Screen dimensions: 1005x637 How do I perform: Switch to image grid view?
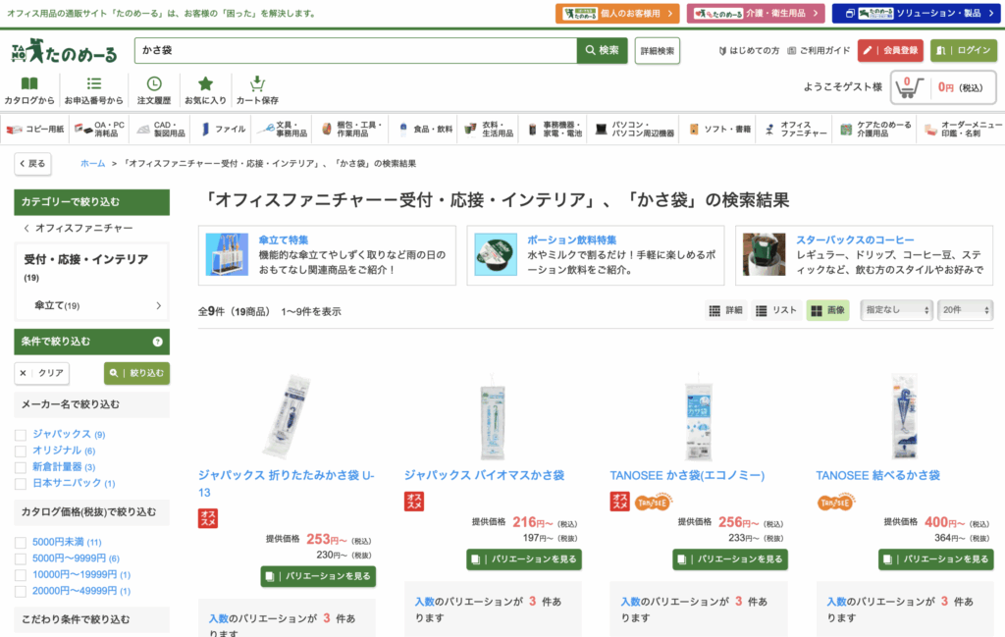(827, 310)
